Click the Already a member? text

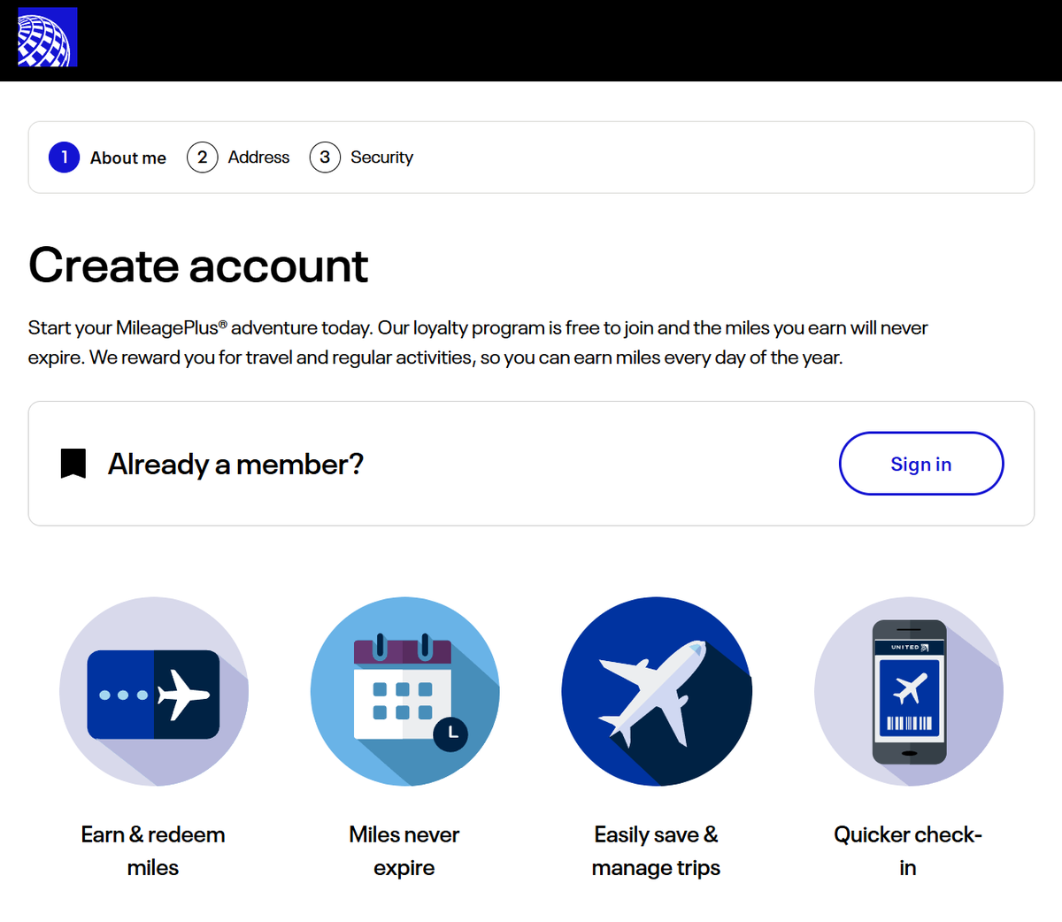pyautogui.click(x=235, y=465)
